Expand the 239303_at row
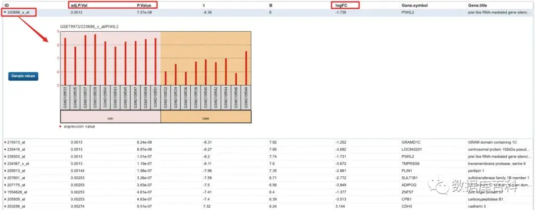The height and width of the screenshot is (210, 535). coord(5,157)
